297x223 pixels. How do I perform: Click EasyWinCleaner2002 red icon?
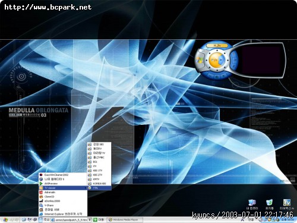point(41,175)
